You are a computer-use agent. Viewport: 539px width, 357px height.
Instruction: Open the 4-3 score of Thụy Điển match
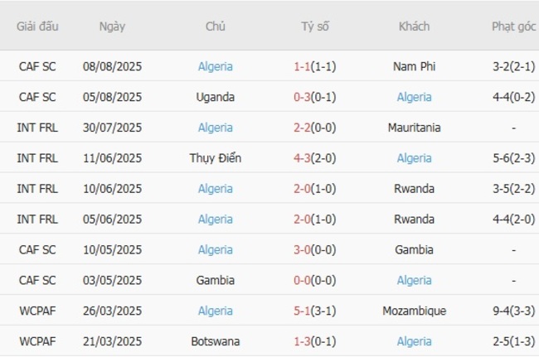[302, 158]
